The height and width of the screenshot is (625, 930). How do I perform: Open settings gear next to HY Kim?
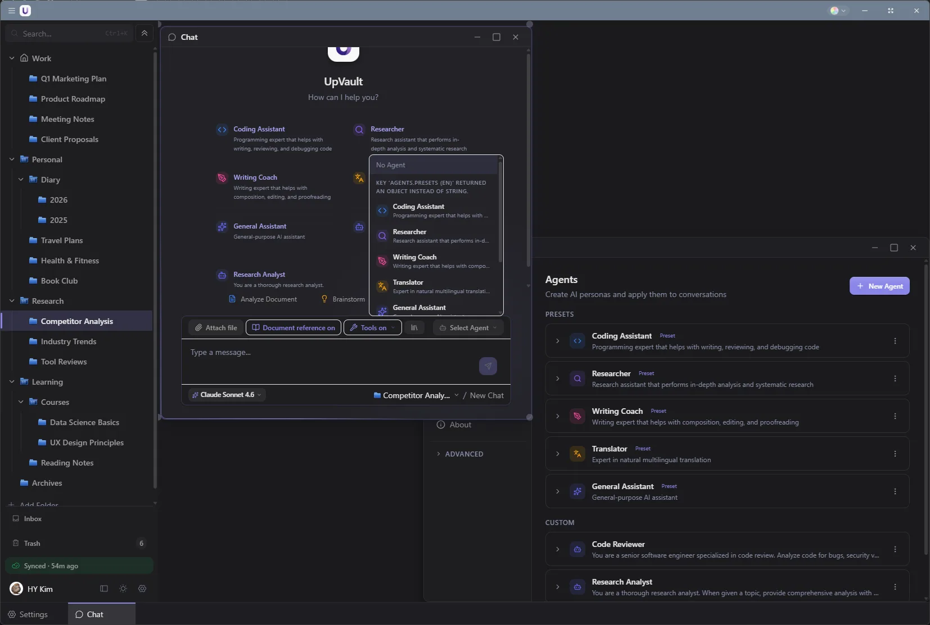(142, 588)
